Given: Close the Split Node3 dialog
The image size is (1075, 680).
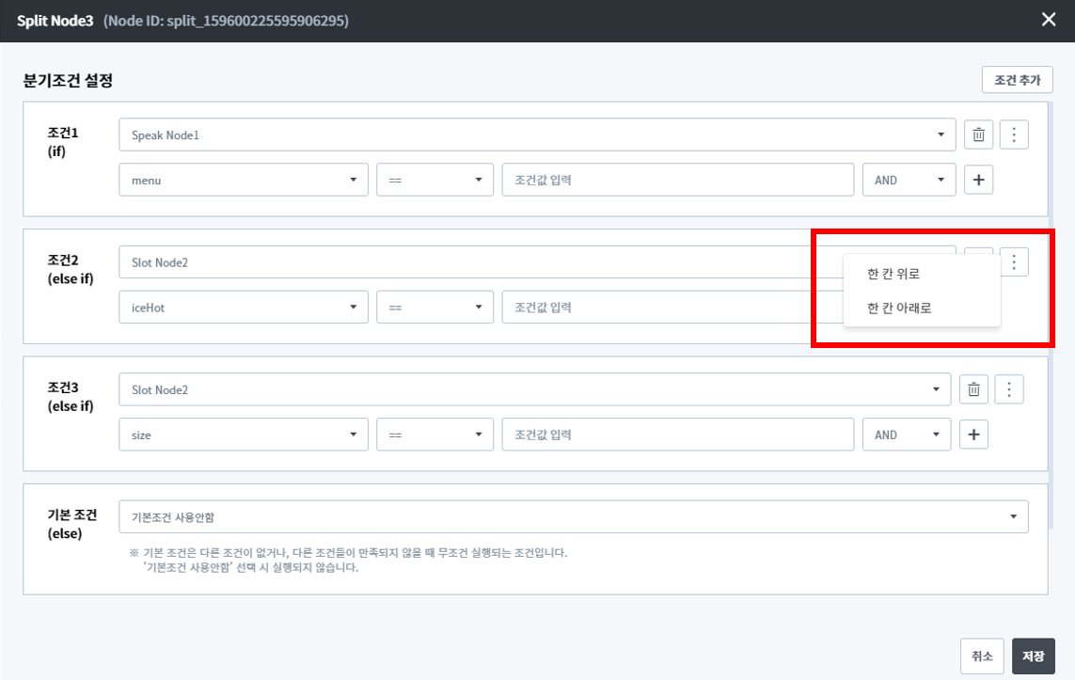Looking at the screenshot, I should [1049, 20].
